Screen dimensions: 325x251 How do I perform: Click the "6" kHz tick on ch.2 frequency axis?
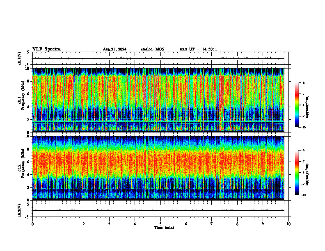28,162
